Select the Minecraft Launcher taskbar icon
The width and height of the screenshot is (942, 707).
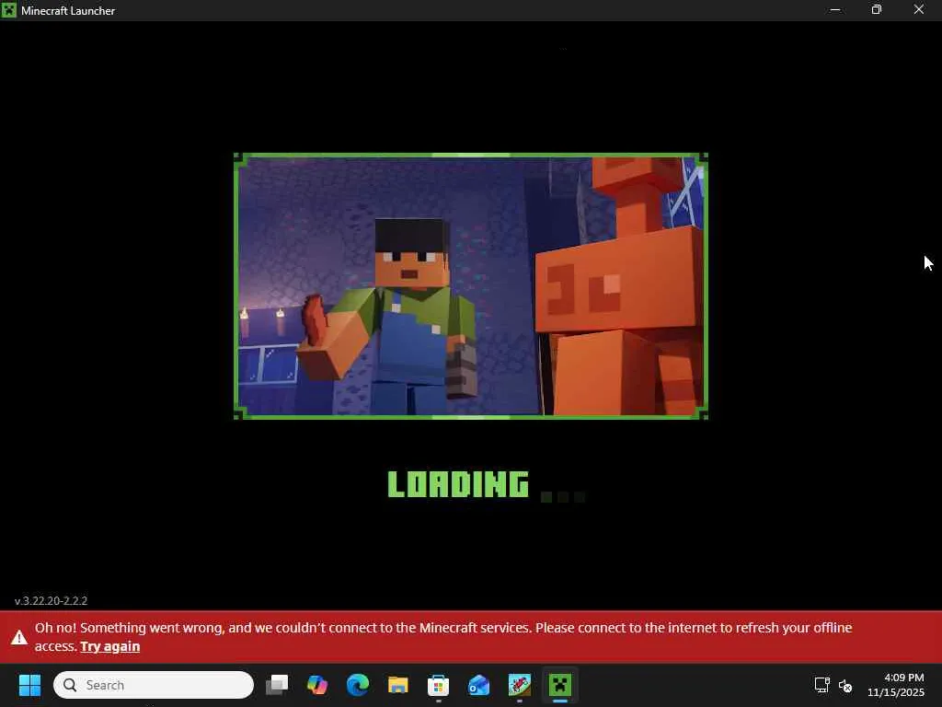point(560,685)
